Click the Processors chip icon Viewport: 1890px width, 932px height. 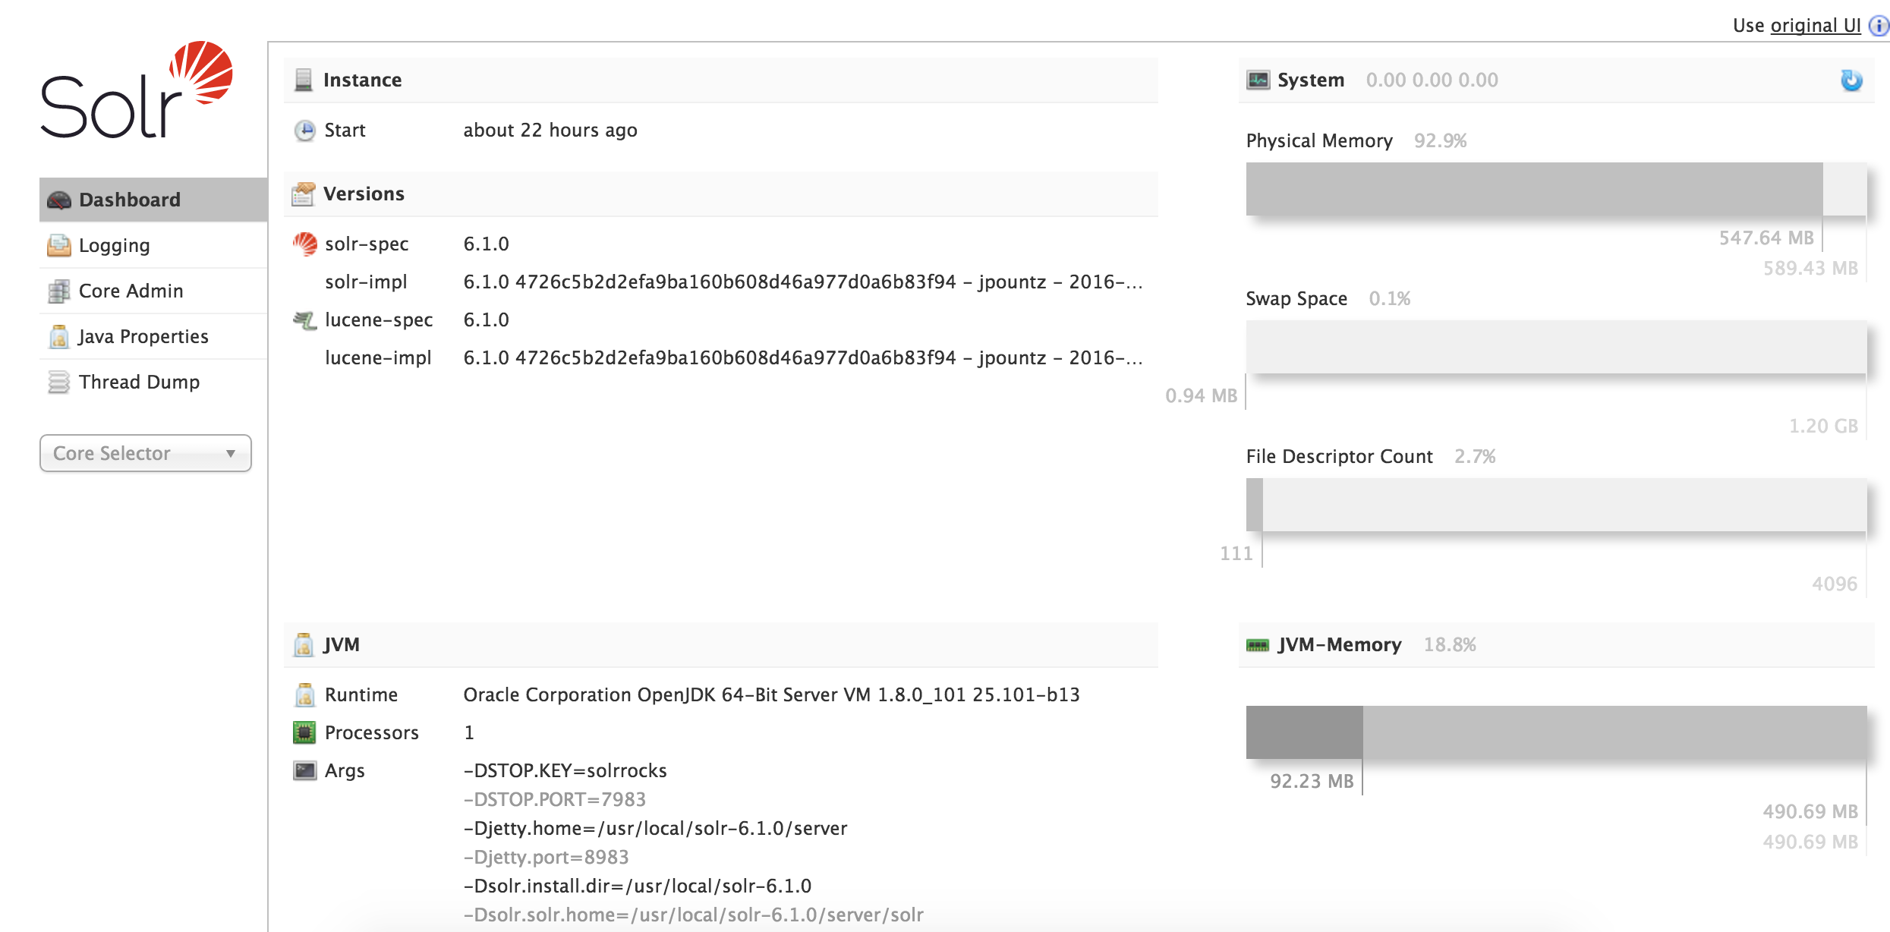pyautogui.click(x=304, y=732)
